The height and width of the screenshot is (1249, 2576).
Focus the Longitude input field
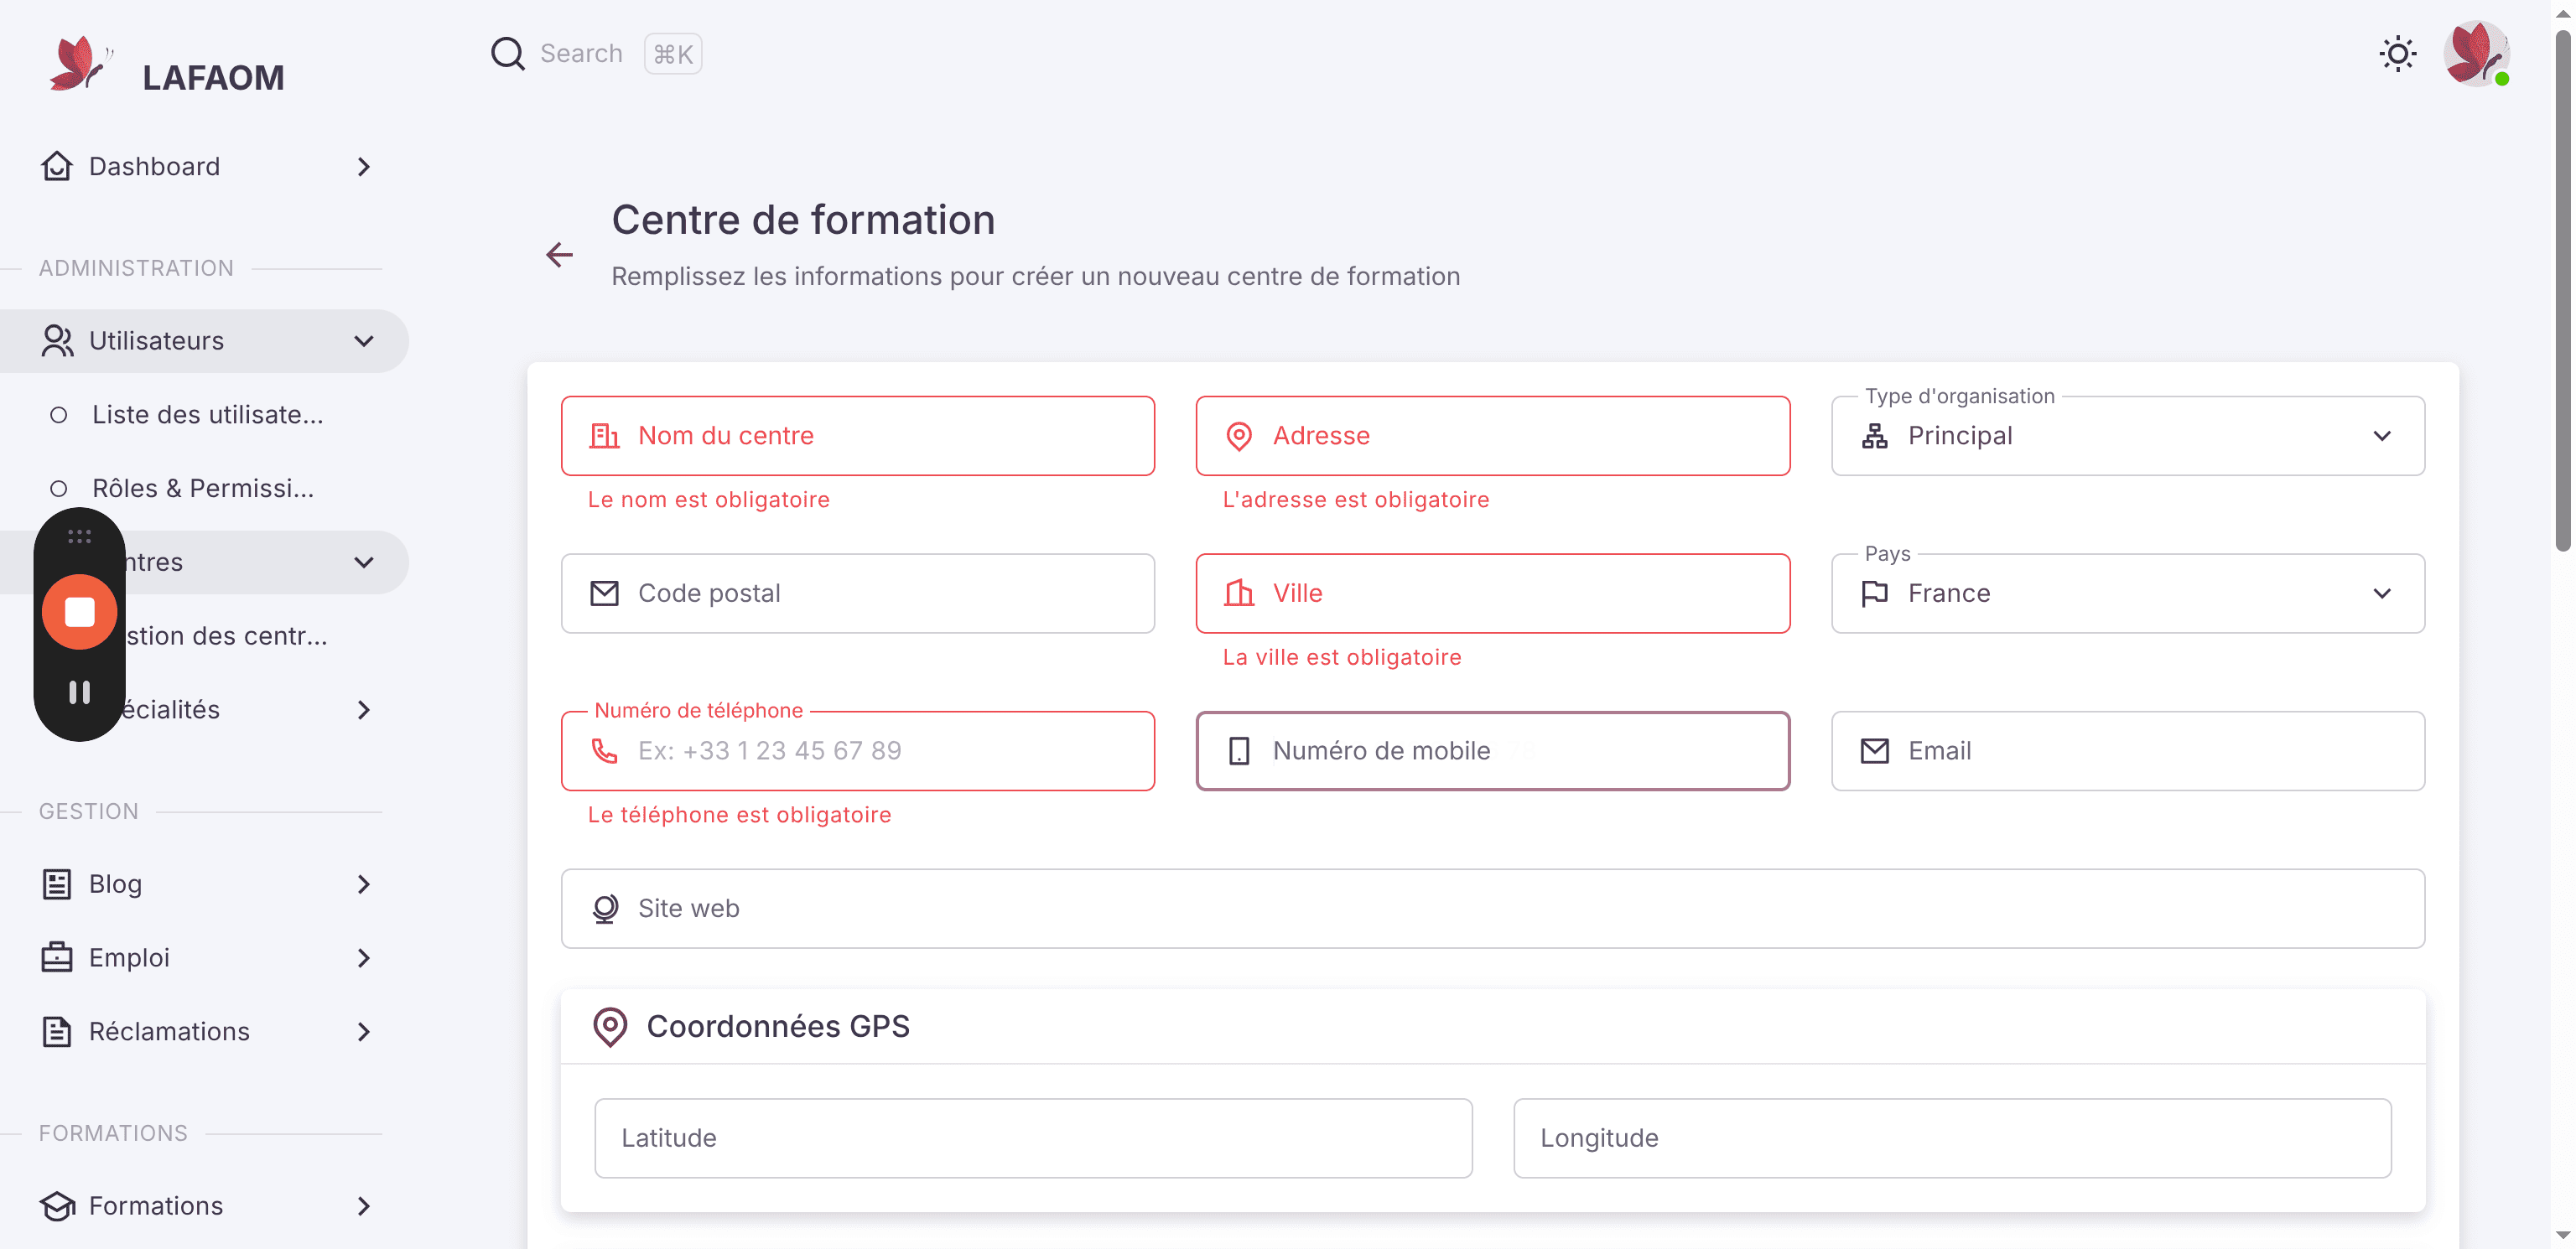[1952, 1138]
